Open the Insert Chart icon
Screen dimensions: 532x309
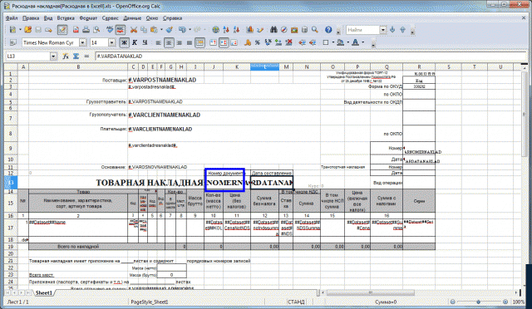pyautogui.click(x=250, y=30)
